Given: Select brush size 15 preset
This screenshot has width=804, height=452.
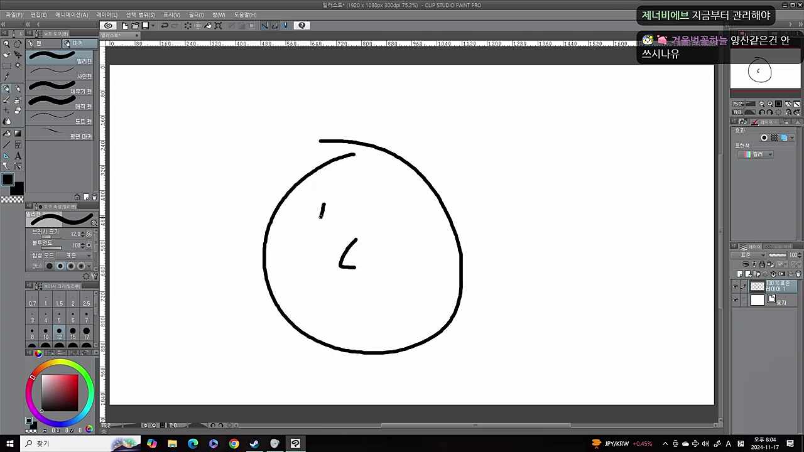Looking at the screenshot, I should pyautogui.click(x=73, y=333).
